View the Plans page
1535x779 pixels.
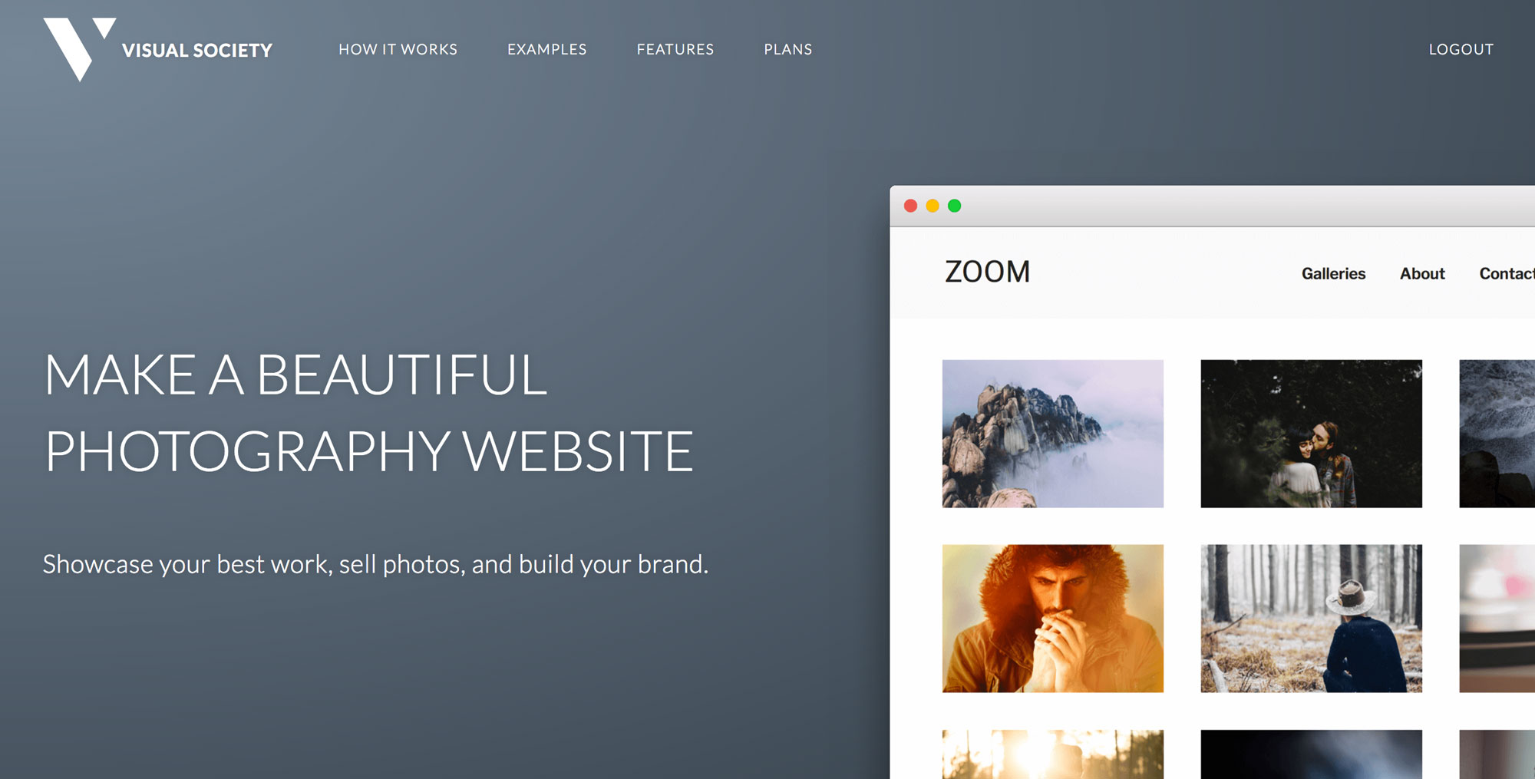[x=788, y=49]
